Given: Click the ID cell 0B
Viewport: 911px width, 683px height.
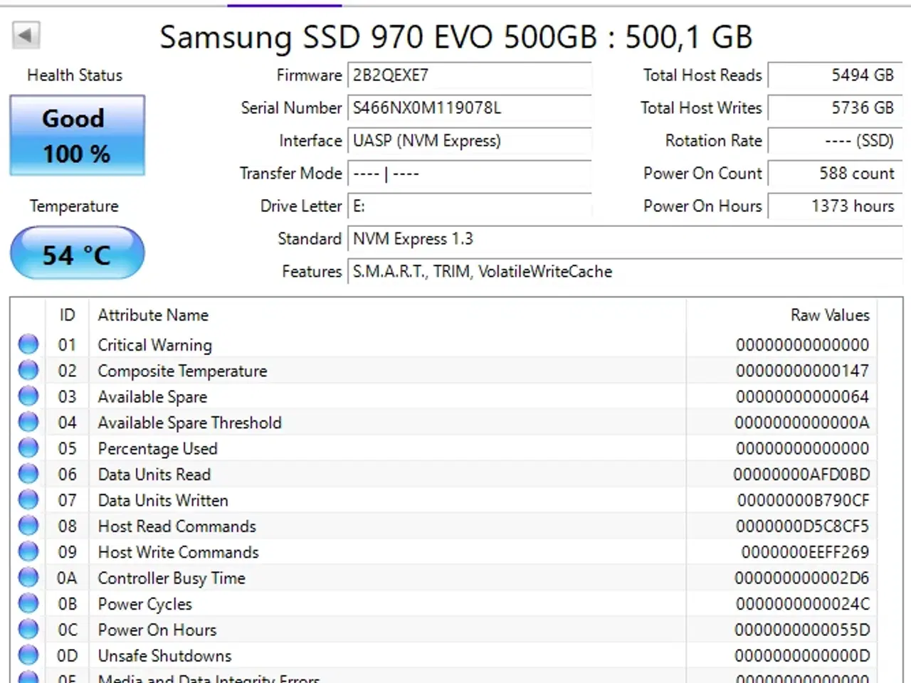Looking at the screenshot, I should pos(67,604).
